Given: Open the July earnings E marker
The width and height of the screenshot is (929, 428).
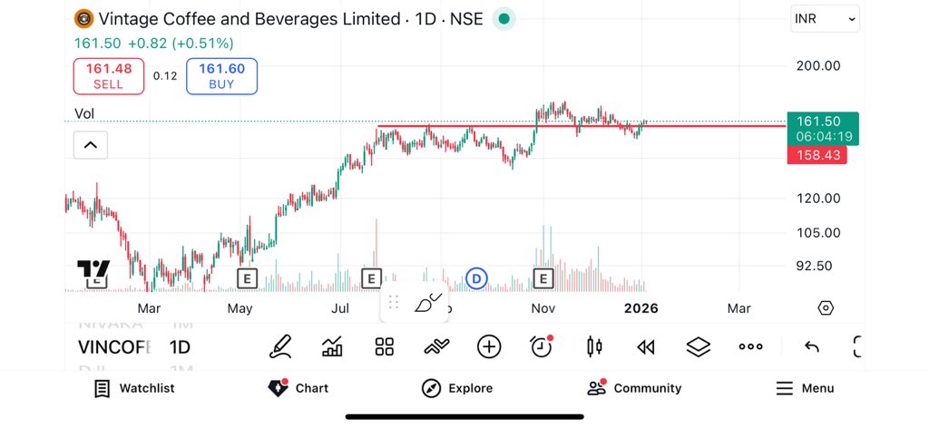Looking at the screenshot, I should pos(371,277).
